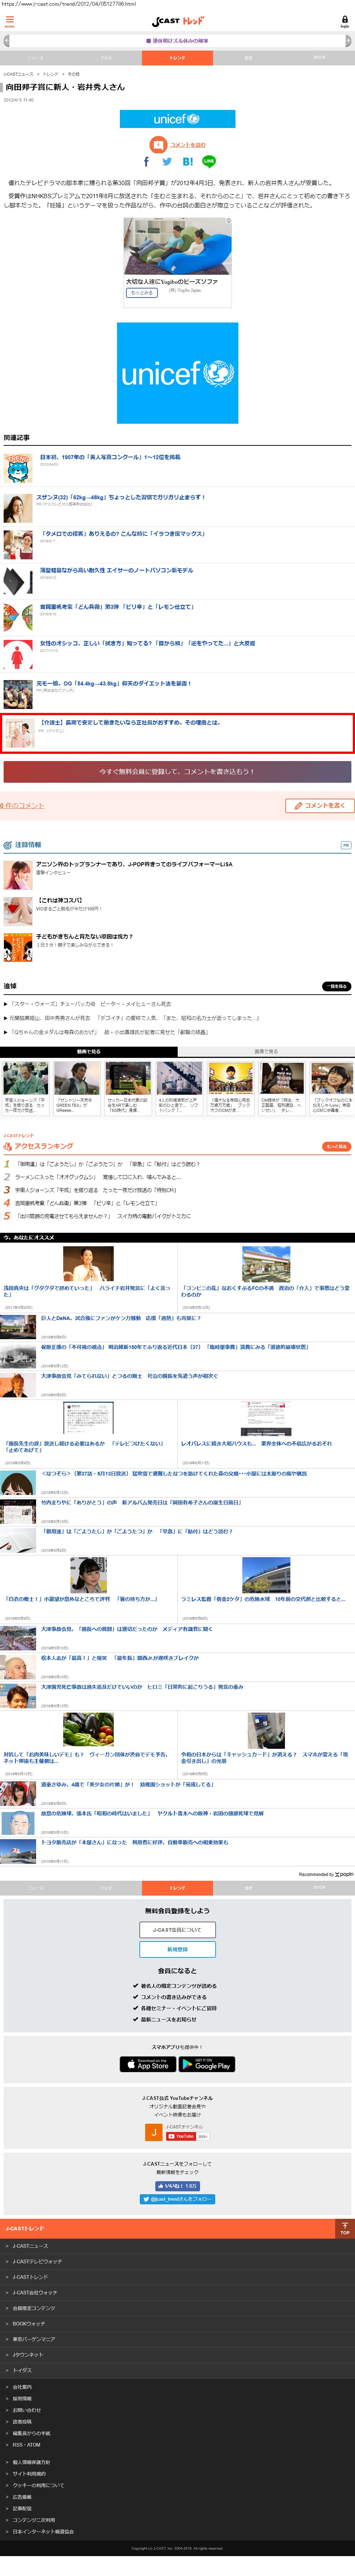Show next headline with ticker right arrow
This screenshot has width=355, height=2576.
click(348, 41)
